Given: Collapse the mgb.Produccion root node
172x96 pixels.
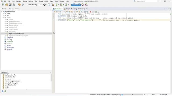Looking at the screenshot, I should coord(1,11).
